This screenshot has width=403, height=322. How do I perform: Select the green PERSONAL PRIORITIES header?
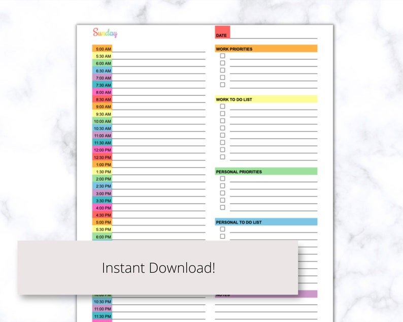[266, 171]
